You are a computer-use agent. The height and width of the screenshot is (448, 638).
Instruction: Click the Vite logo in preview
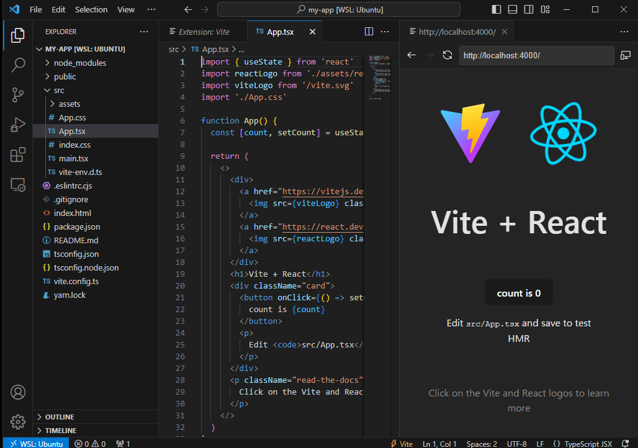click(x=471, y=133)
